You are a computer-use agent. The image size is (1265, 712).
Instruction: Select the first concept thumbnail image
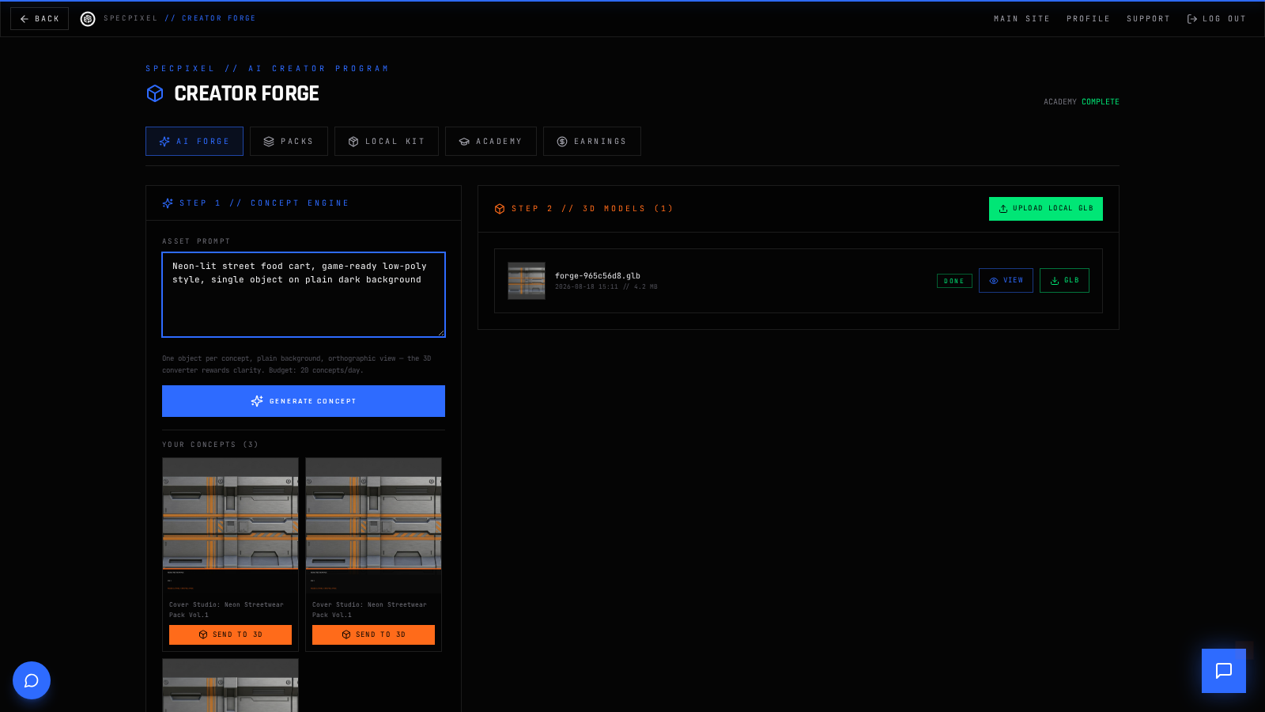[230, 525]
